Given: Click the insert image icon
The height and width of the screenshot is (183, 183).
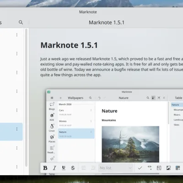Looking at the screenshot, I should 168,168.
